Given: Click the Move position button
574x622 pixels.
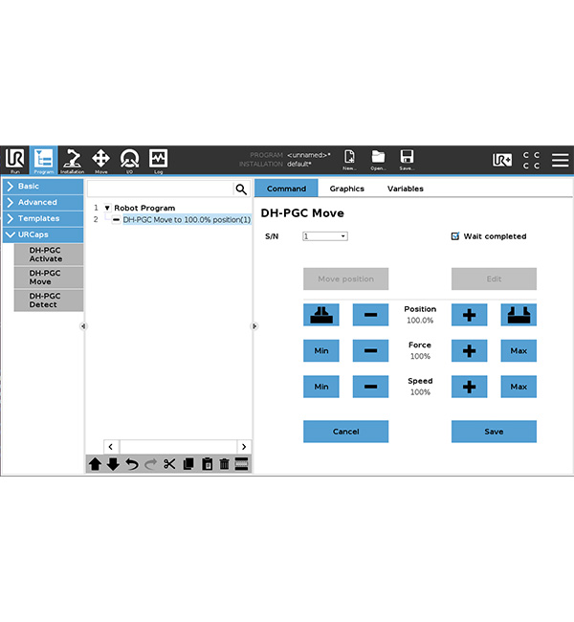Looking at the screenshot, I should click(x=346, y=278).
